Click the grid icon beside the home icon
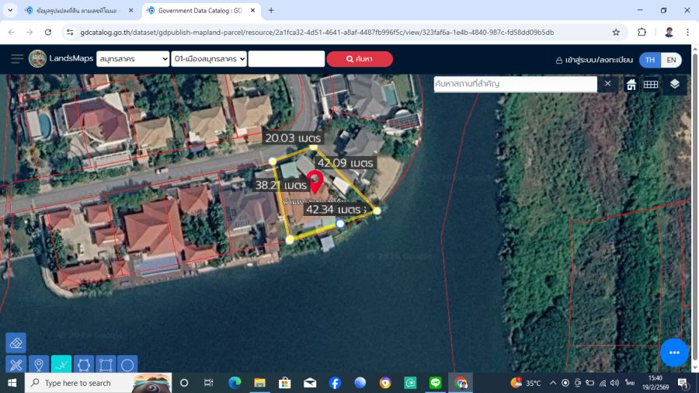 coord(651,84)
